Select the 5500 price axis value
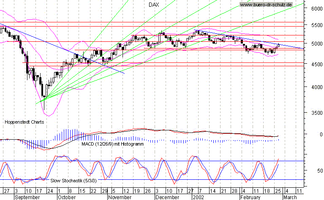 tap(317, 25)
